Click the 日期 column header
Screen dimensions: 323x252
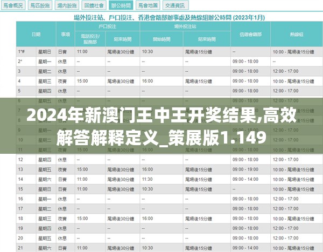(x=36, y=34)
